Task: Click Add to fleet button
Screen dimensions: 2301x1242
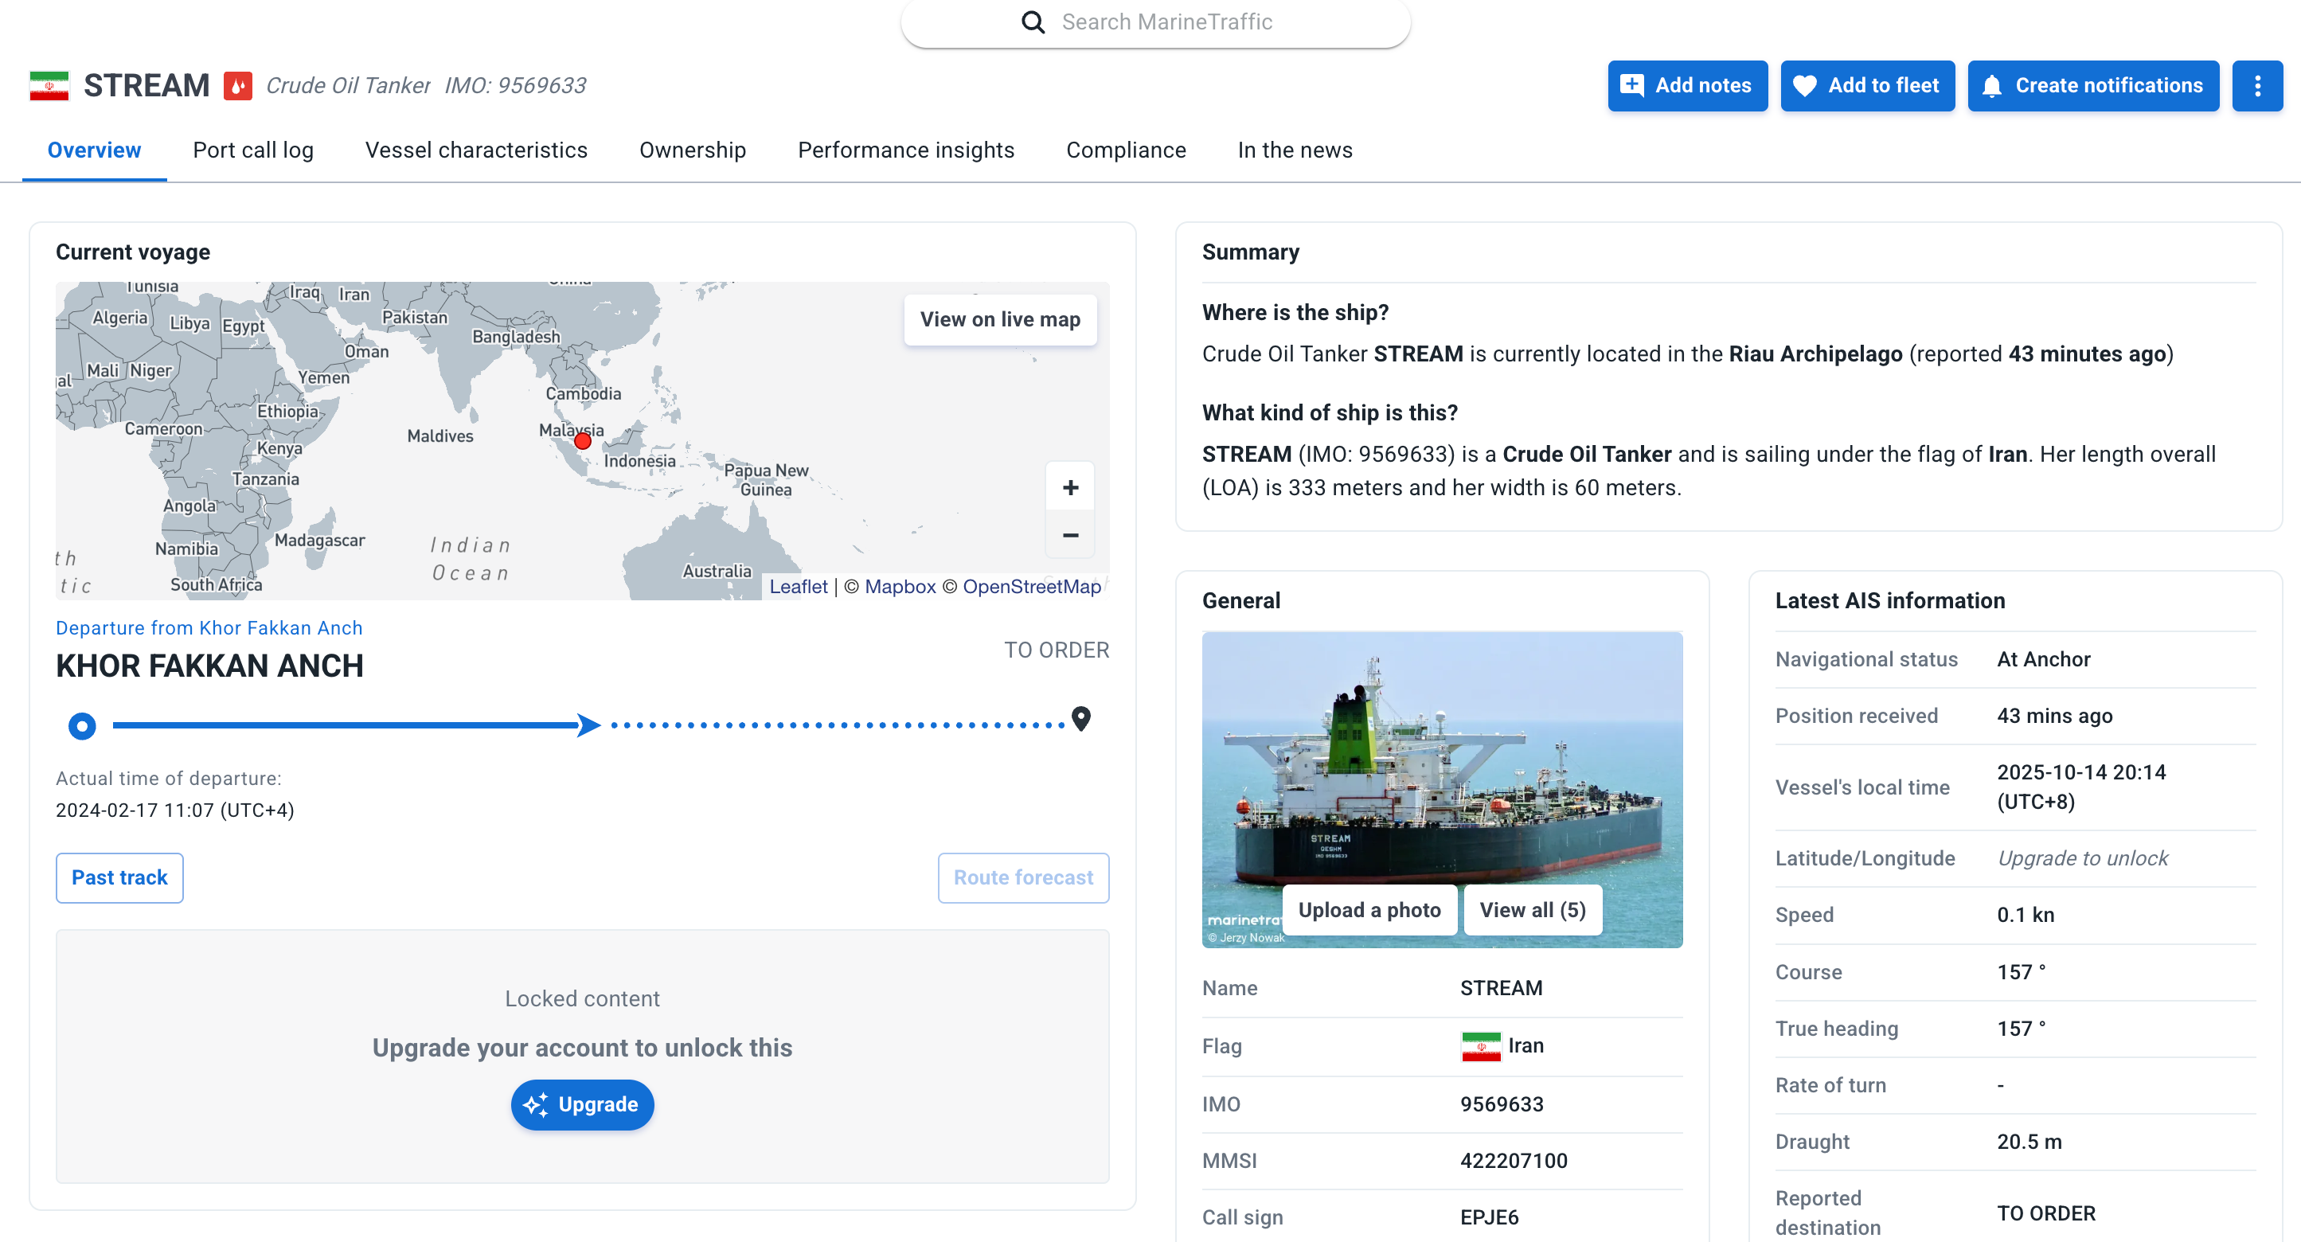Action: coord(1867,86)
